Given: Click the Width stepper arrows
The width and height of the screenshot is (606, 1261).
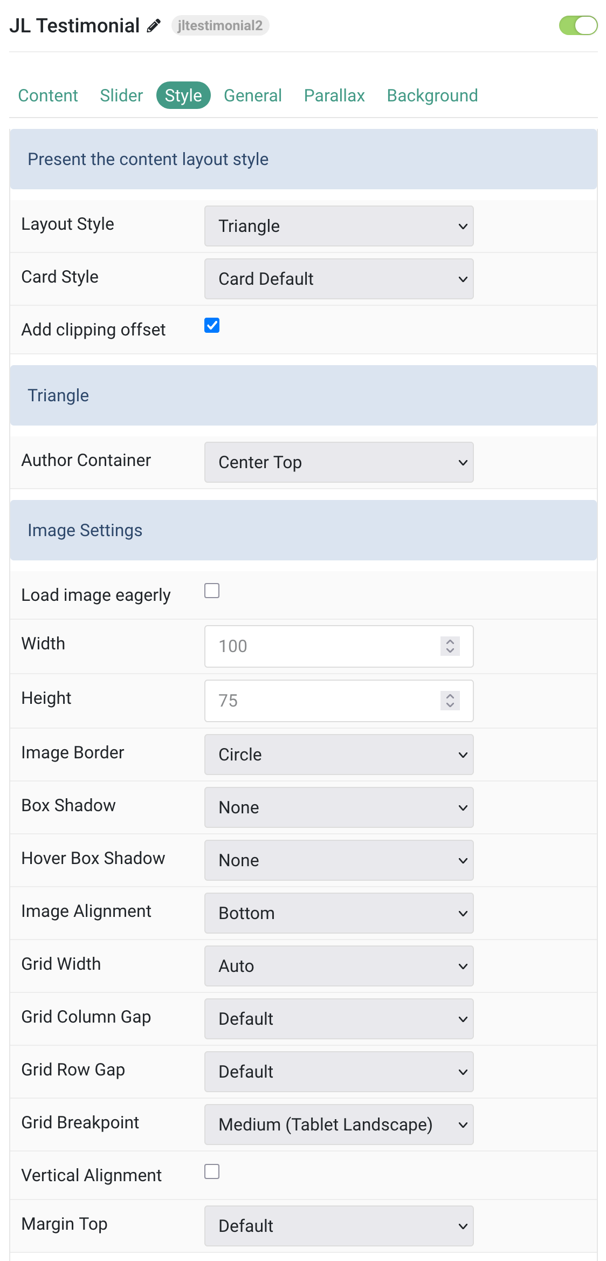Looking at the screenshot, I should (450, 646).
